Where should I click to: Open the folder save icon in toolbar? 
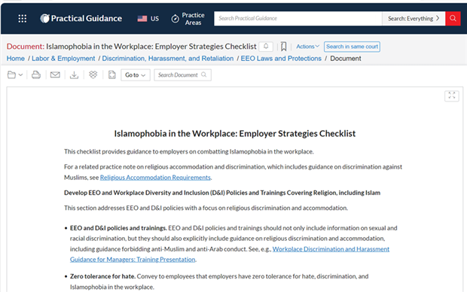pyautogui.click(x=14, y=75)
